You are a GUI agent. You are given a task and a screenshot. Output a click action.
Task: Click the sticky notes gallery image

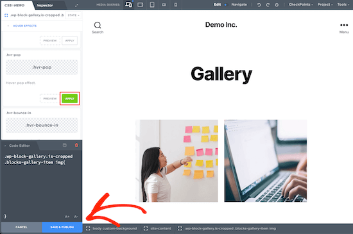[176, 161]
